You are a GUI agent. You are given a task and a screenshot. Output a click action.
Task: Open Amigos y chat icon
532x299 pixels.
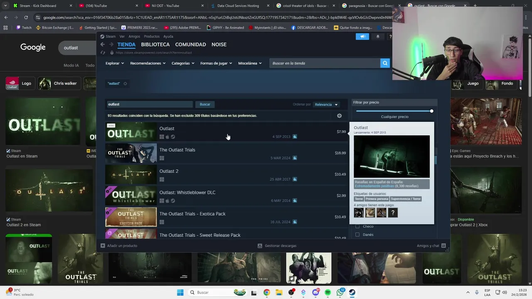[x=443, y=246]
